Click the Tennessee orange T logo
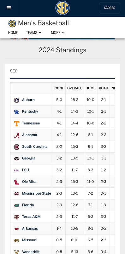This screenshot has width=125, height=254. (x=16, y=124)
